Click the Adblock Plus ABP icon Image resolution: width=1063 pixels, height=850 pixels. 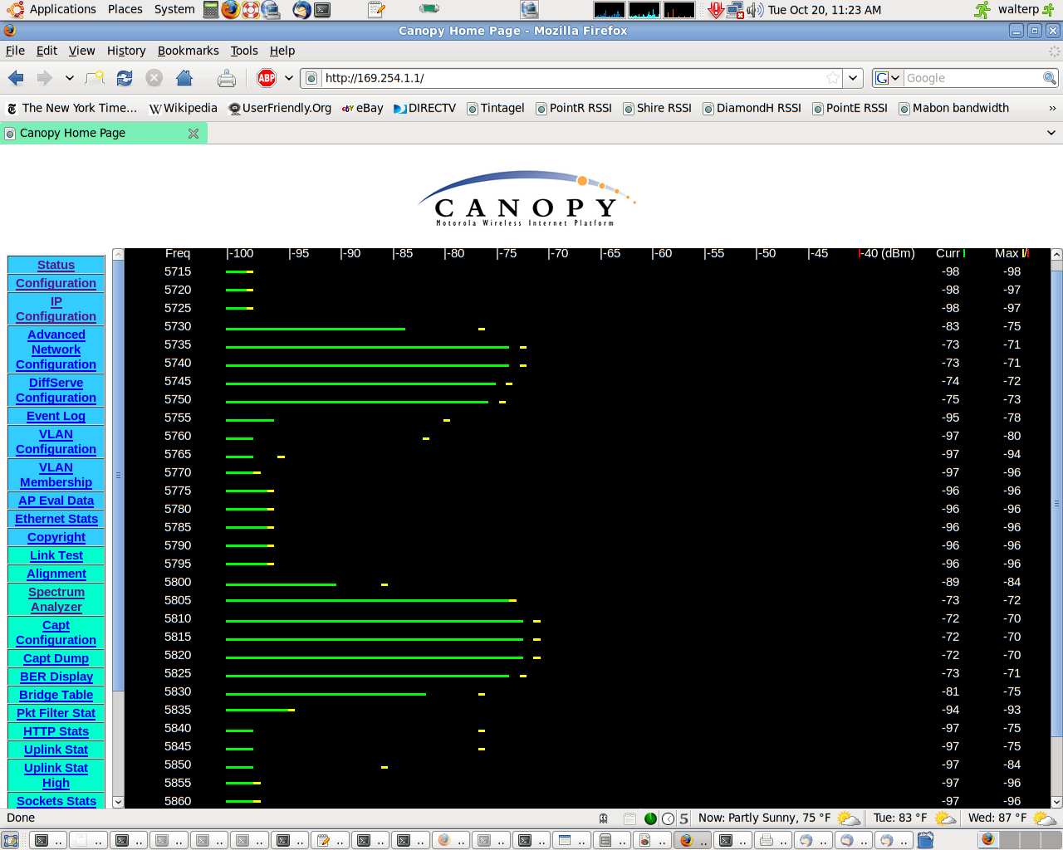click(267, 78)
